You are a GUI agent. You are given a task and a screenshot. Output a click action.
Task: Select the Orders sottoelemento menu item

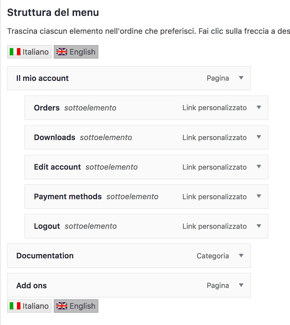146,108
